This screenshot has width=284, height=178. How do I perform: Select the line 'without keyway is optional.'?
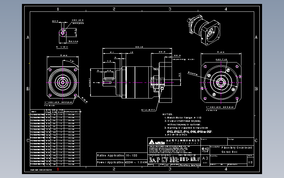point(184,124)
